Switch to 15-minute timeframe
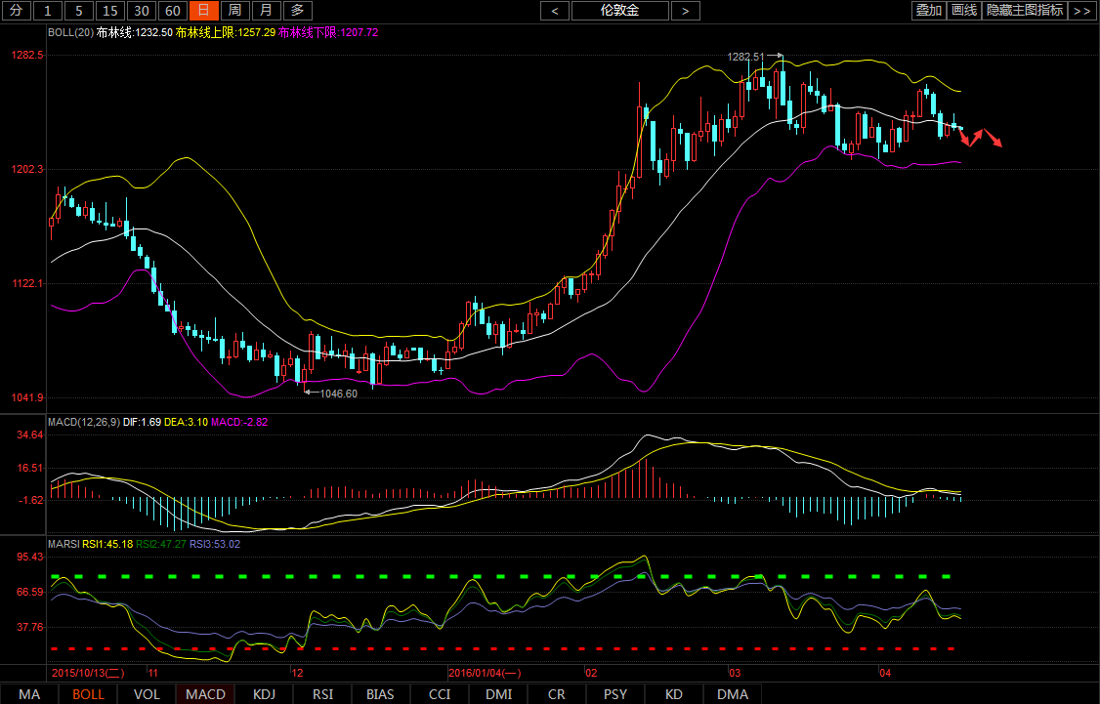The width and height of the screenshot is (1100, 704). click(110, 11)
